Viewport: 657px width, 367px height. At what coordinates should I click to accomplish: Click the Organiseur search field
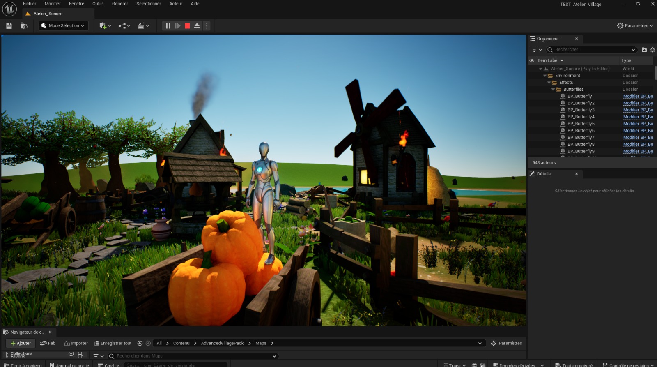(x=591, y=50)
